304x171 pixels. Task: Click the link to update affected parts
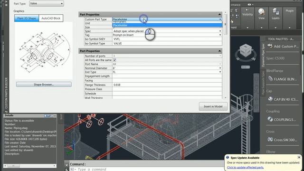point(245,167)
